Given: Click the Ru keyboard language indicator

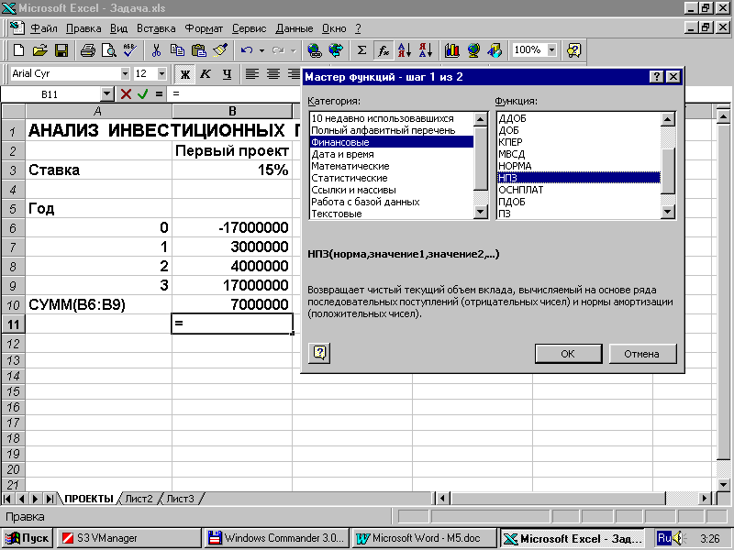Looking at the screenshot, I should click(664, 538).
